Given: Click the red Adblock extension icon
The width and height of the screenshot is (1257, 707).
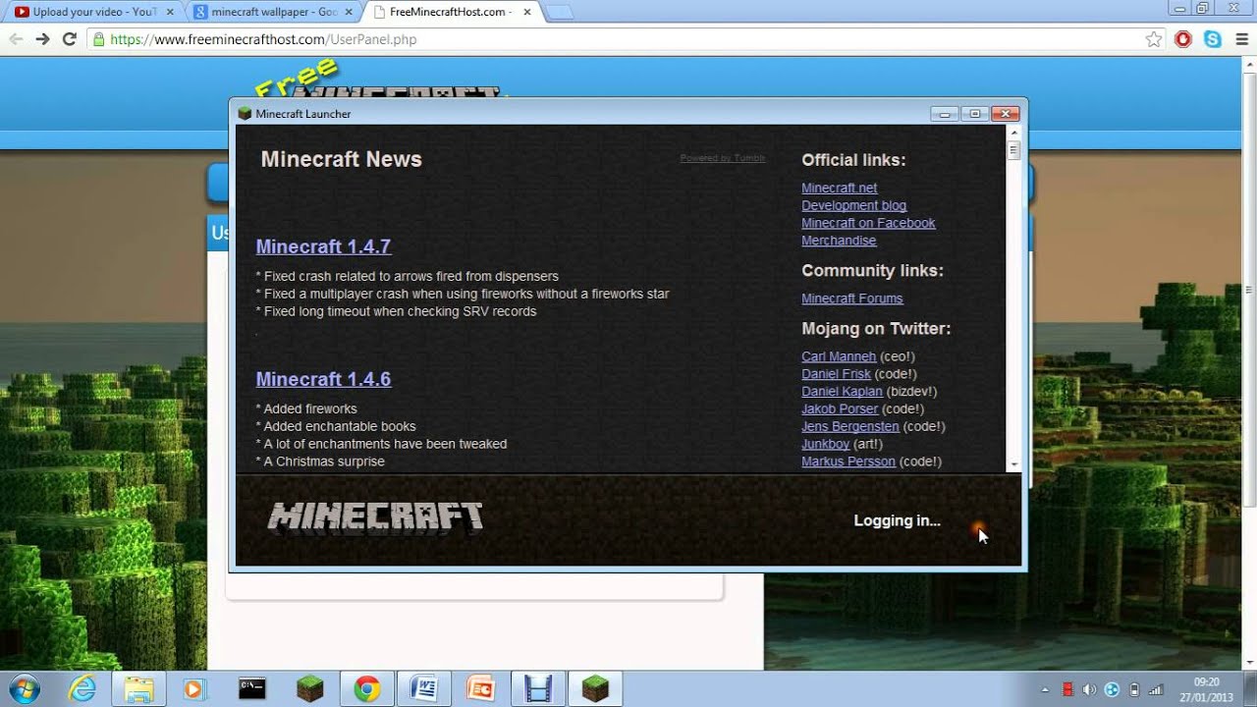Looking at the screenshot, I should point(1183,39).
